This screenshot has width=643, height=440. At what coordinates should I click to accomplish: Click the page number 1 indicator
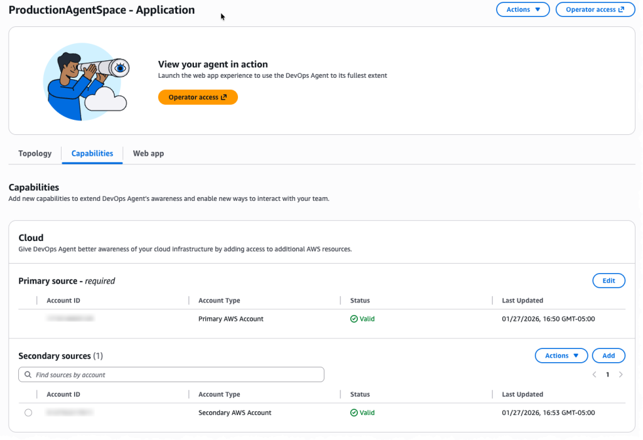[607, 374]
